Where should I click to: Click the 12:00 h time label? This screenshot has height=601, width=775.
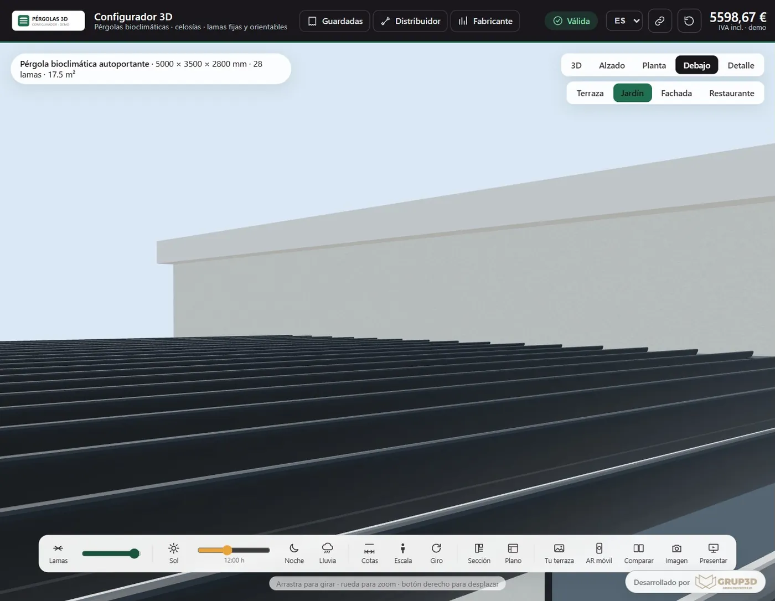[x=234, y=561]
